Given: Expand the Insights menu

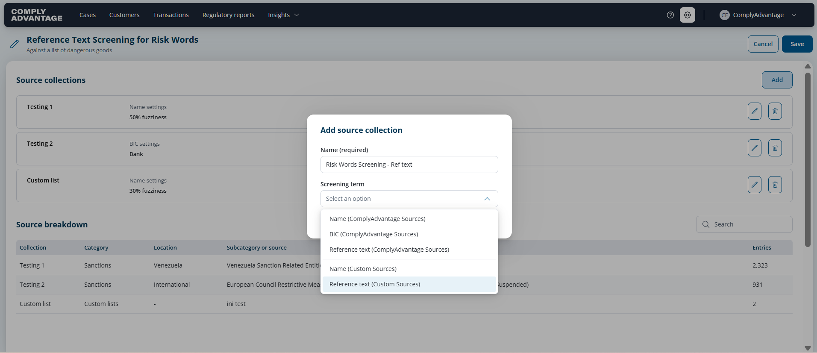Looking at the screenshot, I should [x=283, y=15].
